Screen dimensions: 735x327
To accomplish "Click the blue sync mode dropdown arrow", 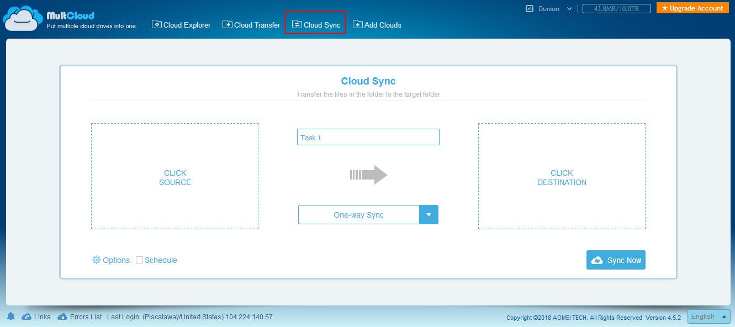I will coord(429,215).
